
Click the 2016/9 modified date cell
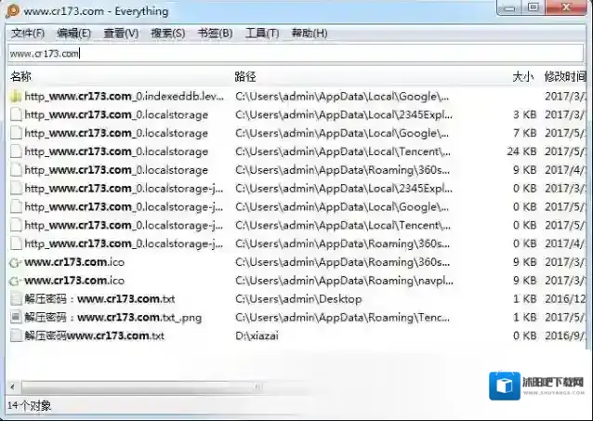coord(565,335)
